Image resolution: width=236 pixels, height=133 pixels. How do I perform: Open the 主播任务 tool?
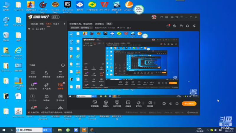pos(60,74)
